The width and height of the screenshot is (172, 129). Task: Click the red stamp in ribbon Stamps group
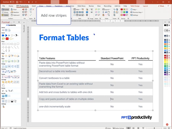click(x=122, y=9)
